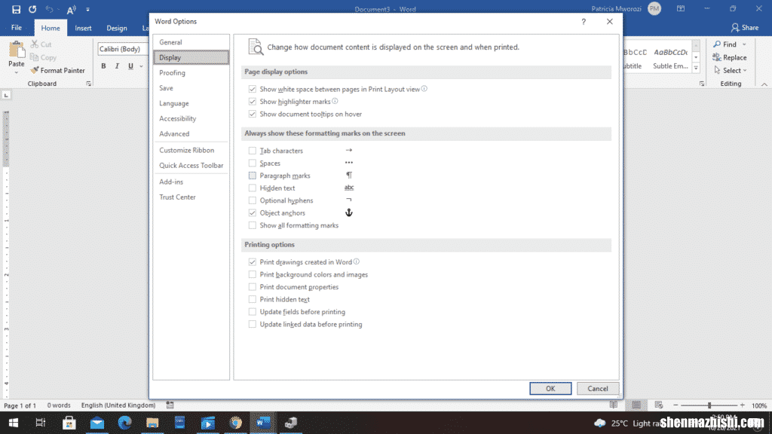Click the Save icon in quick access toolbar

pyautogui.click(x=17, y=9)
